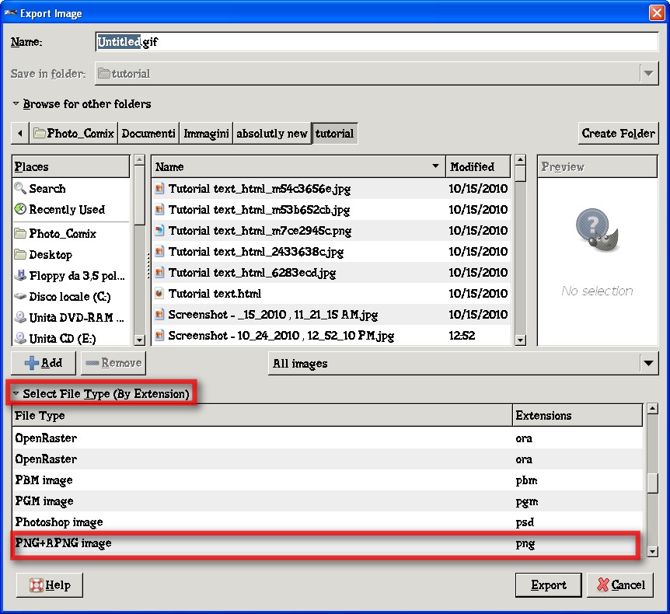Click the Search magnifier icon in Places
This screenshot has height=614, width=670.
pos(20,188)
